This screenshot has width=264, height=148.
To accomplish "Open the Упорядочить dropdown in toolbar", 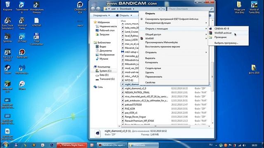I will (101, 16).
